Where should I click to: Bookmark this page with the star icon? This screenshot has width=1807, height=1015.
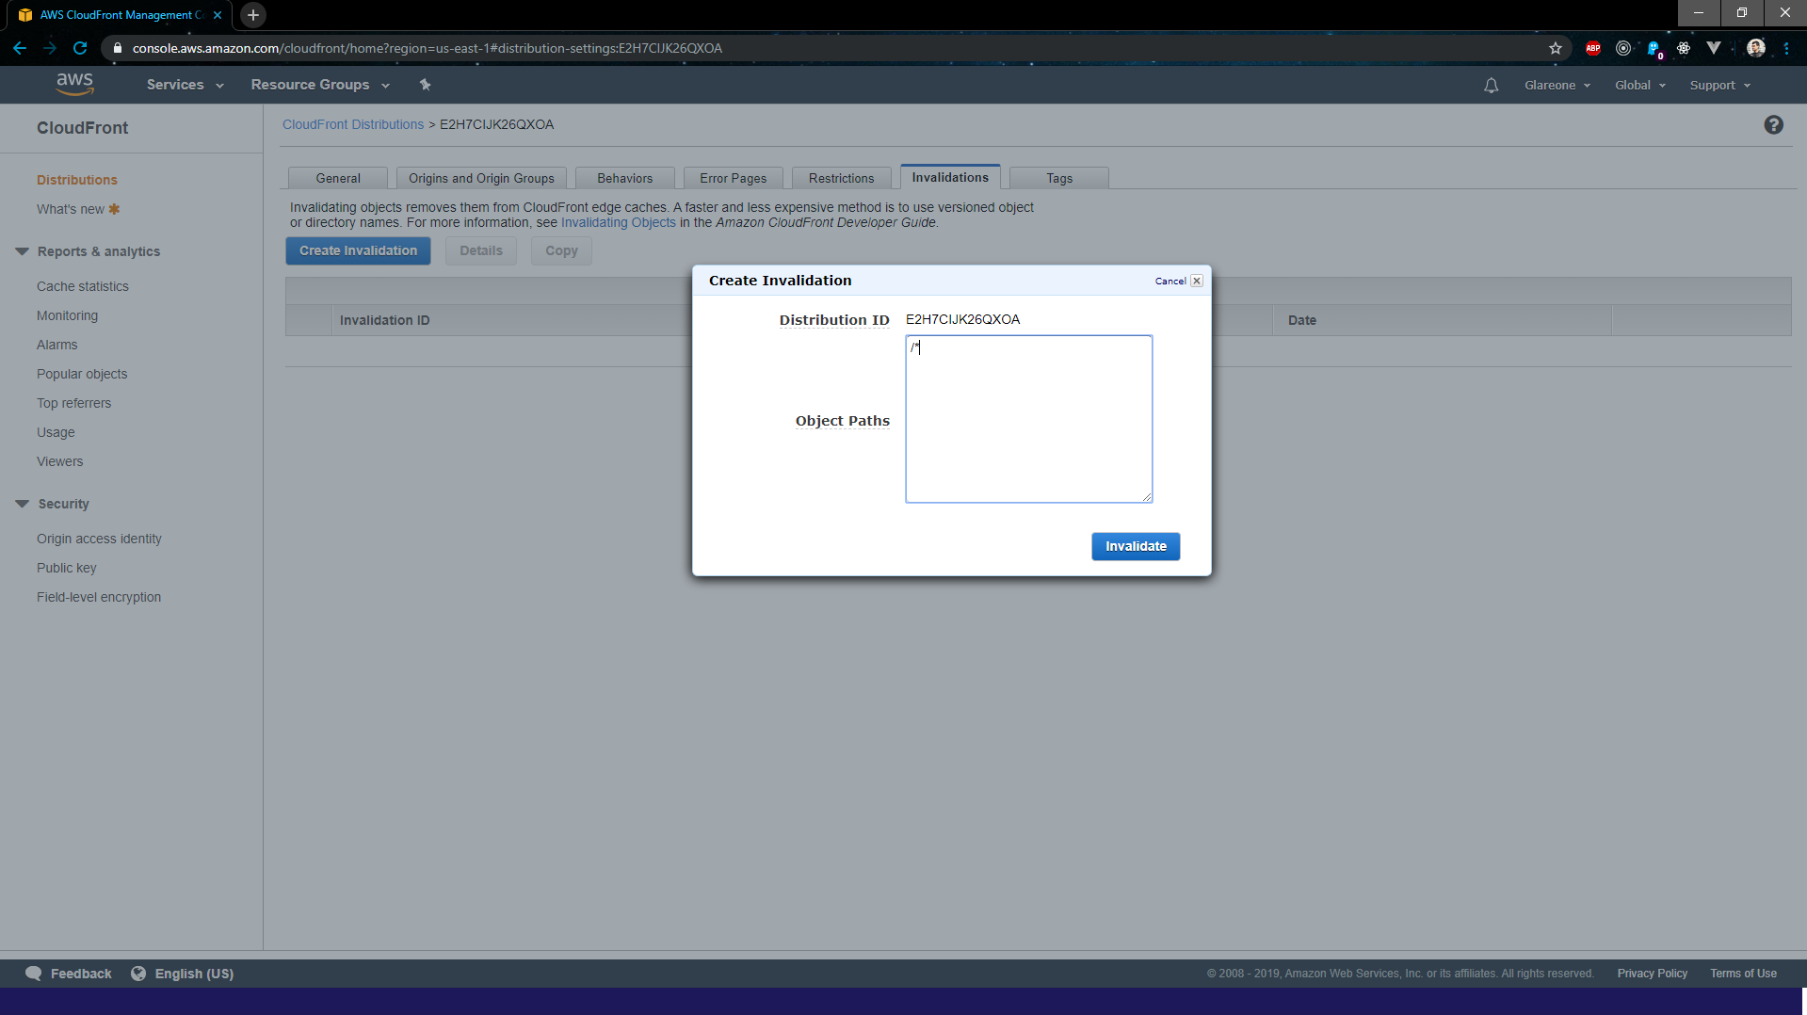point(1556,48)
